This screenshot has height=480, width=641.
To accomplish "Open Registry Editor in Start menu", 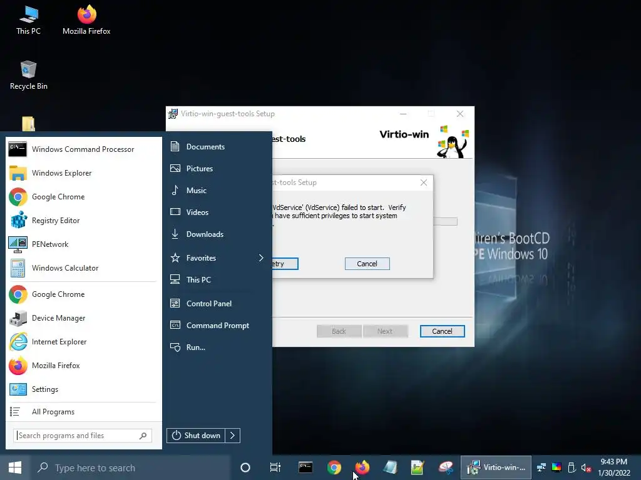I will (x=83, y=221).
